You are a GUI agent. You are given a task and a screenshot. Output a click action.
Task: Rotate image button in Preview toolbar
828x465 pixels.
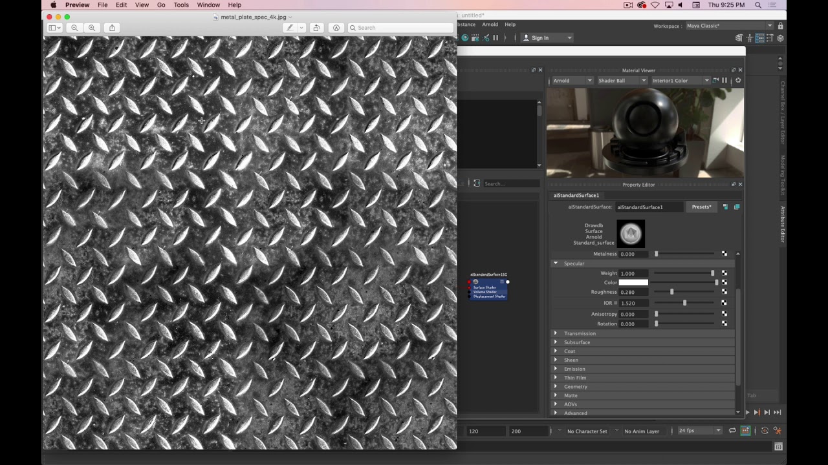[316, 28]
